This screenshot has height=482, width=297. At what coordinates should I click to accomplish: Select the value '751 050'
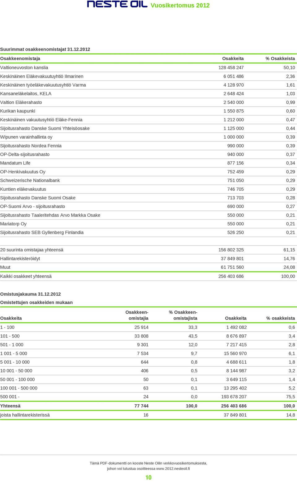click(235, 180)
